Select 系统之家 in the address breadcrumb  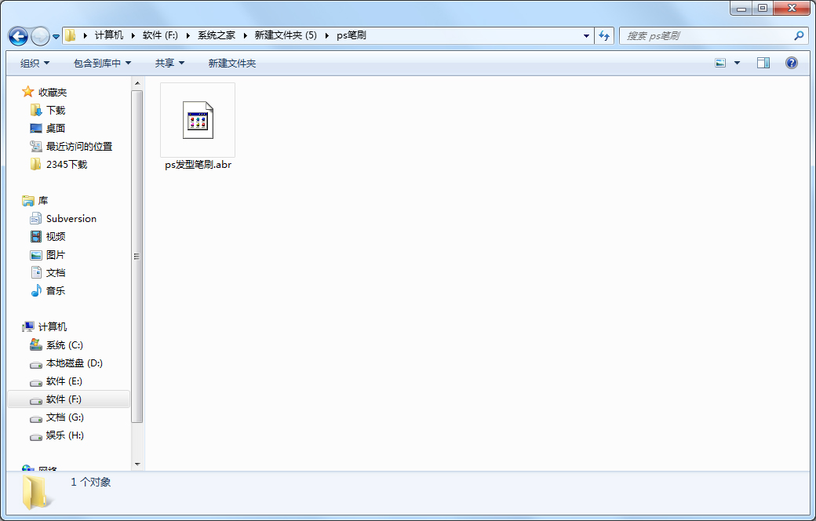(x=216, y=35)
